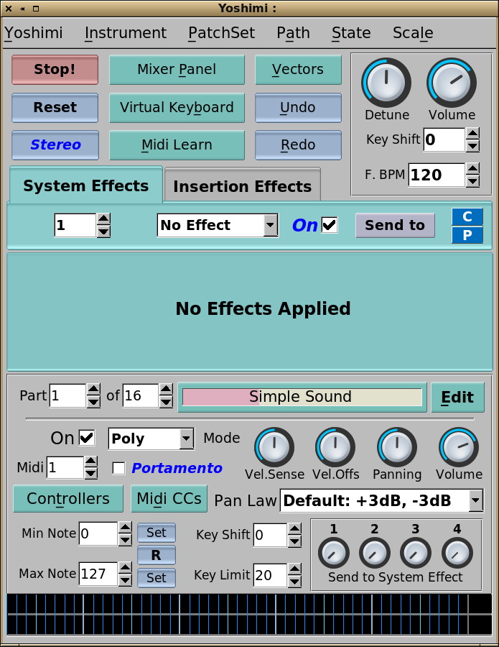Click the system effect send knob 4
This screenshot has height=647, width=499.
point(457,553)
